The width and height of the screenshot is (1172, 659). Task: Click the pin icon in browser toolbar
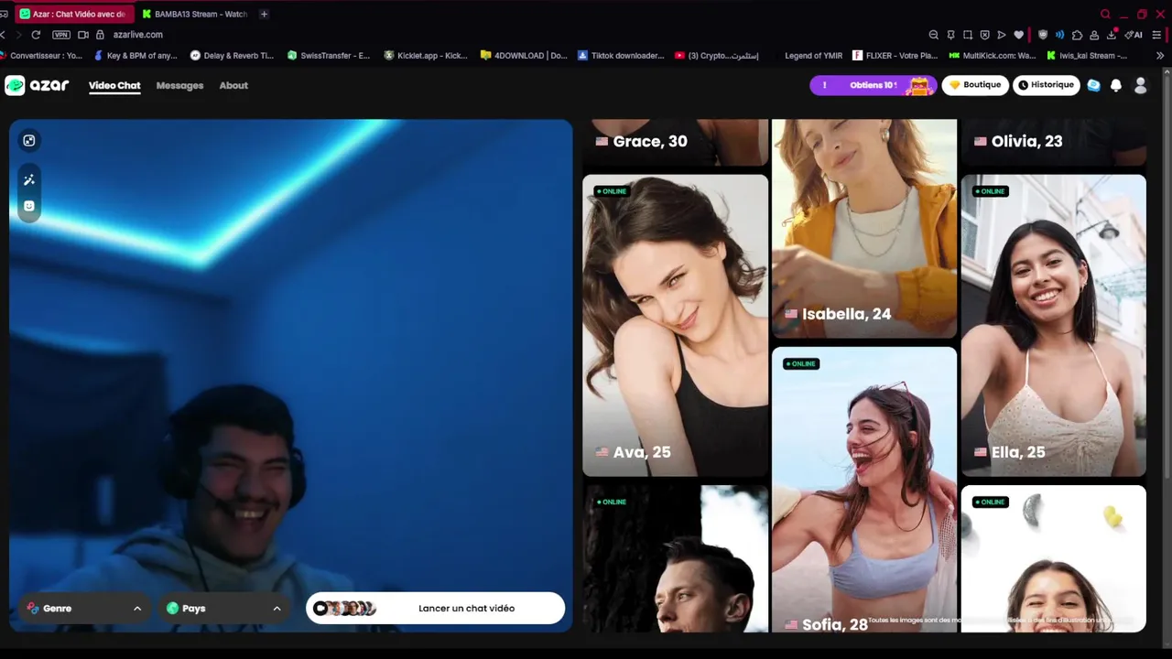pos(950,35)
